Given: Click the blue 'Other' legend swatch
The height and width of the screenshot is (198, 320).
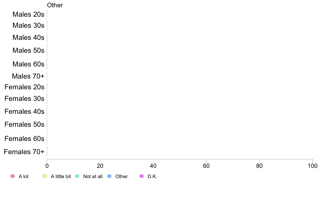Looking at the screenshot, I should click(x=109, y=176).
